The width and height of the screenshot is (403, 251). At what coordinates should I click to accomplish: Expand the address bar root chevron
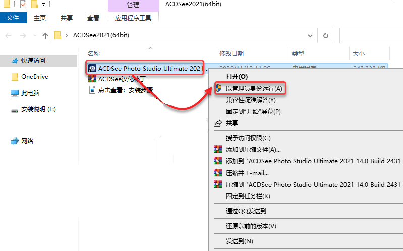[67, 35]
